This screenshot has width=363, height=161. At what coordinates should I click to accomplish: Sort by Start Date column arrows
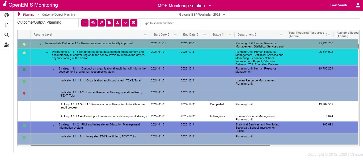click(168, 34)
